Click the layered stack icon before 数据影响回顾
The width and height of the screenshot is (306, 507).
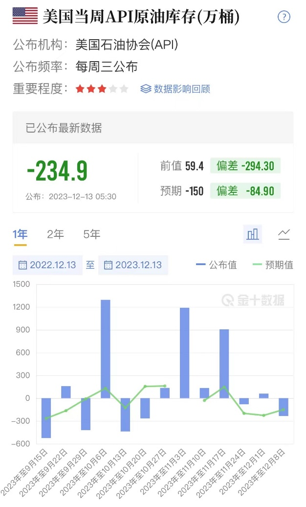[146, 89]
